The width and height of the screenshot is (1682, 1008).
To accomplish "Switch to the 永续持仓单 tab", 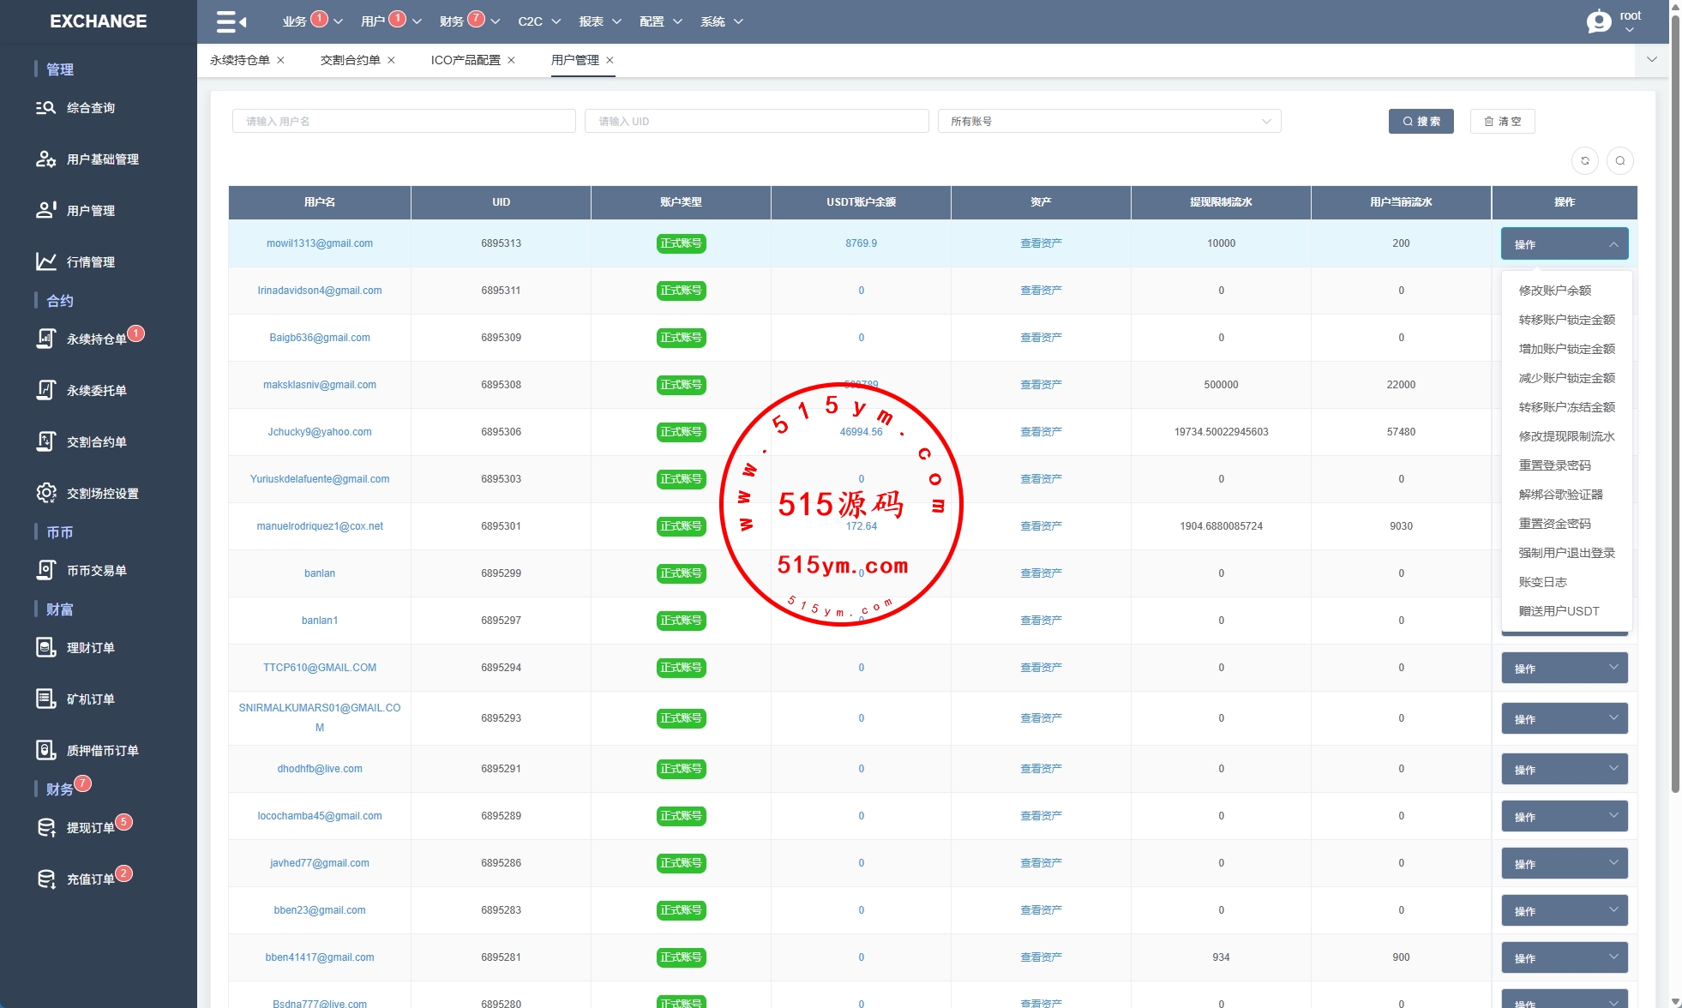I will (x=240, y=60).
